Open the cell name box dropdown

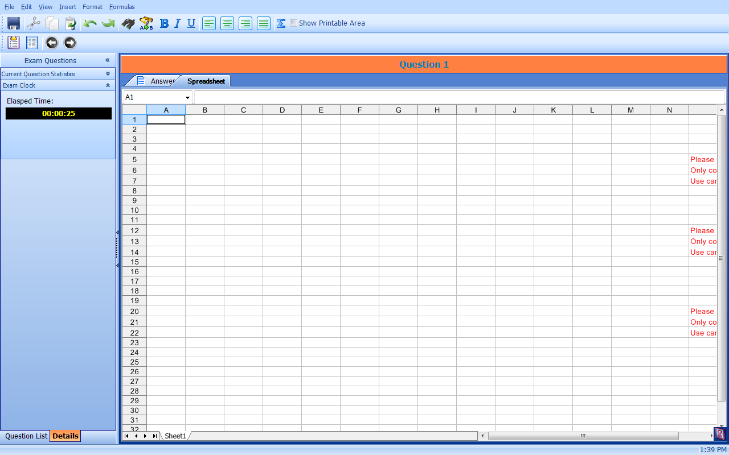[x=187, y=98]
